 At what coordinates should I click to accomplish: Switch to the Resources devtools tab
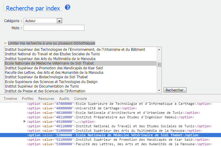pos(46,99)
